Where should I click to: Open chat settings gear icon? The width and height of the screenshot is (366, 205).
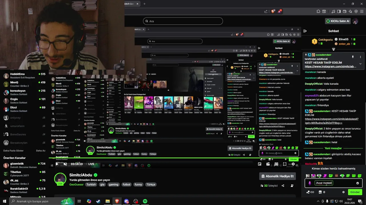pos(343,192)
